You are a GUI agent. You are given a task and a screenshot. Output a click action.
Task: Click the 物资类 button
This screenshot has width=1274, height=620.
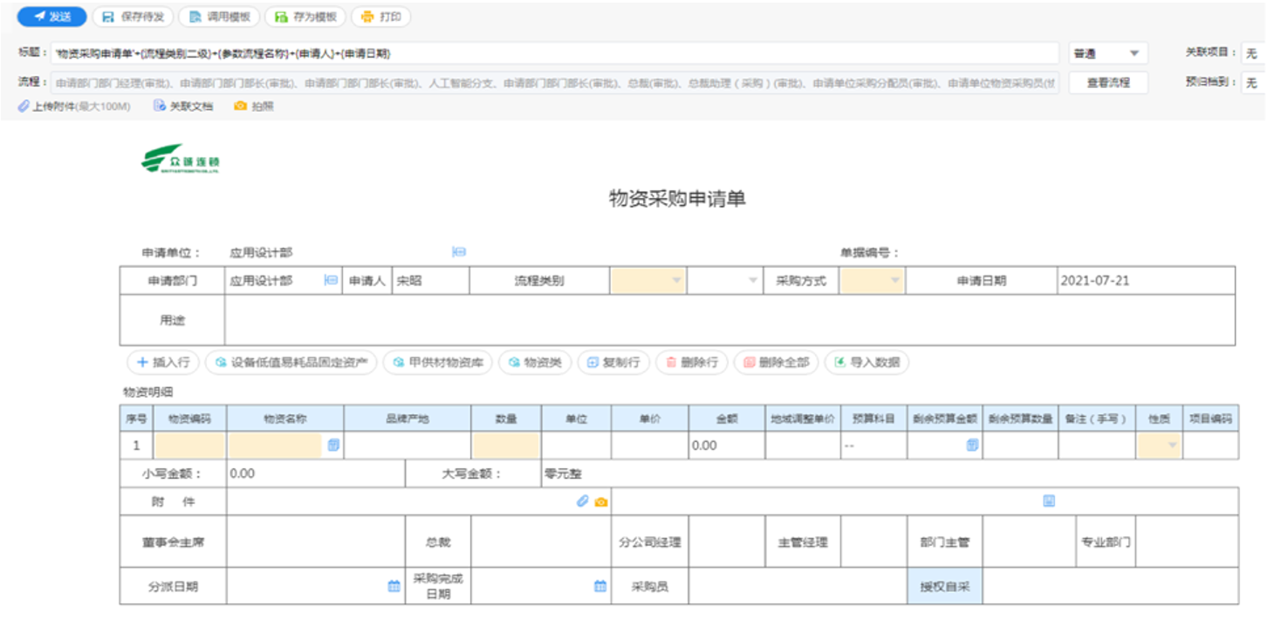click(535, 363)
